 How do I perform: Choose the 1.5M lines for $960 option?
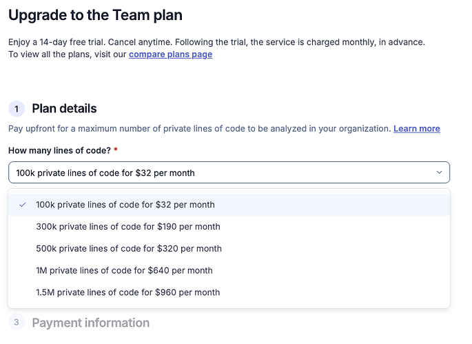[127, 292]
